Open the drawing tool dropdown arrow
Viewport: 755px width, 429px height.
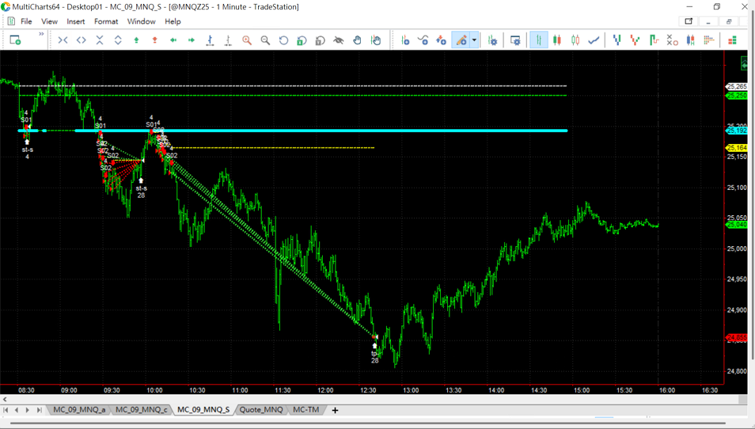pos(474,40)
